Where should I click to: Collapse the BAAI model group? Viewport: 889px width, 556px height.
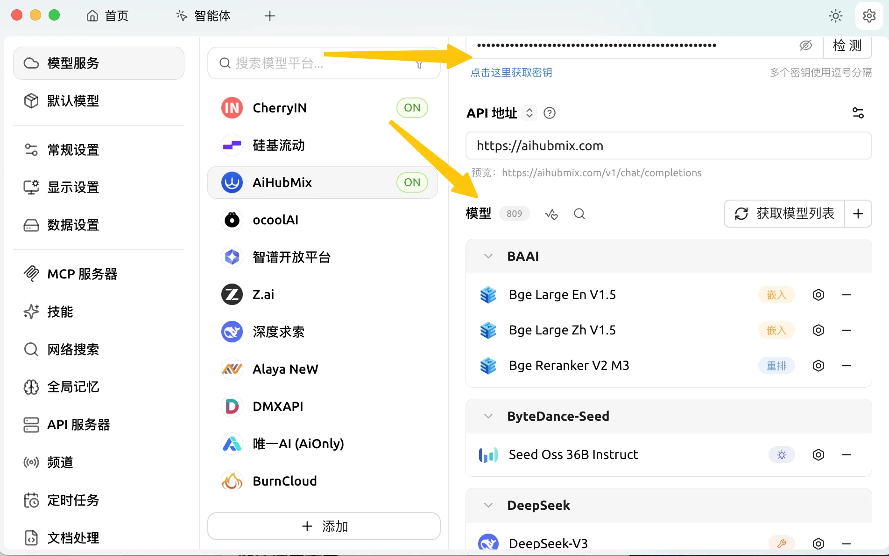point(488,256)
